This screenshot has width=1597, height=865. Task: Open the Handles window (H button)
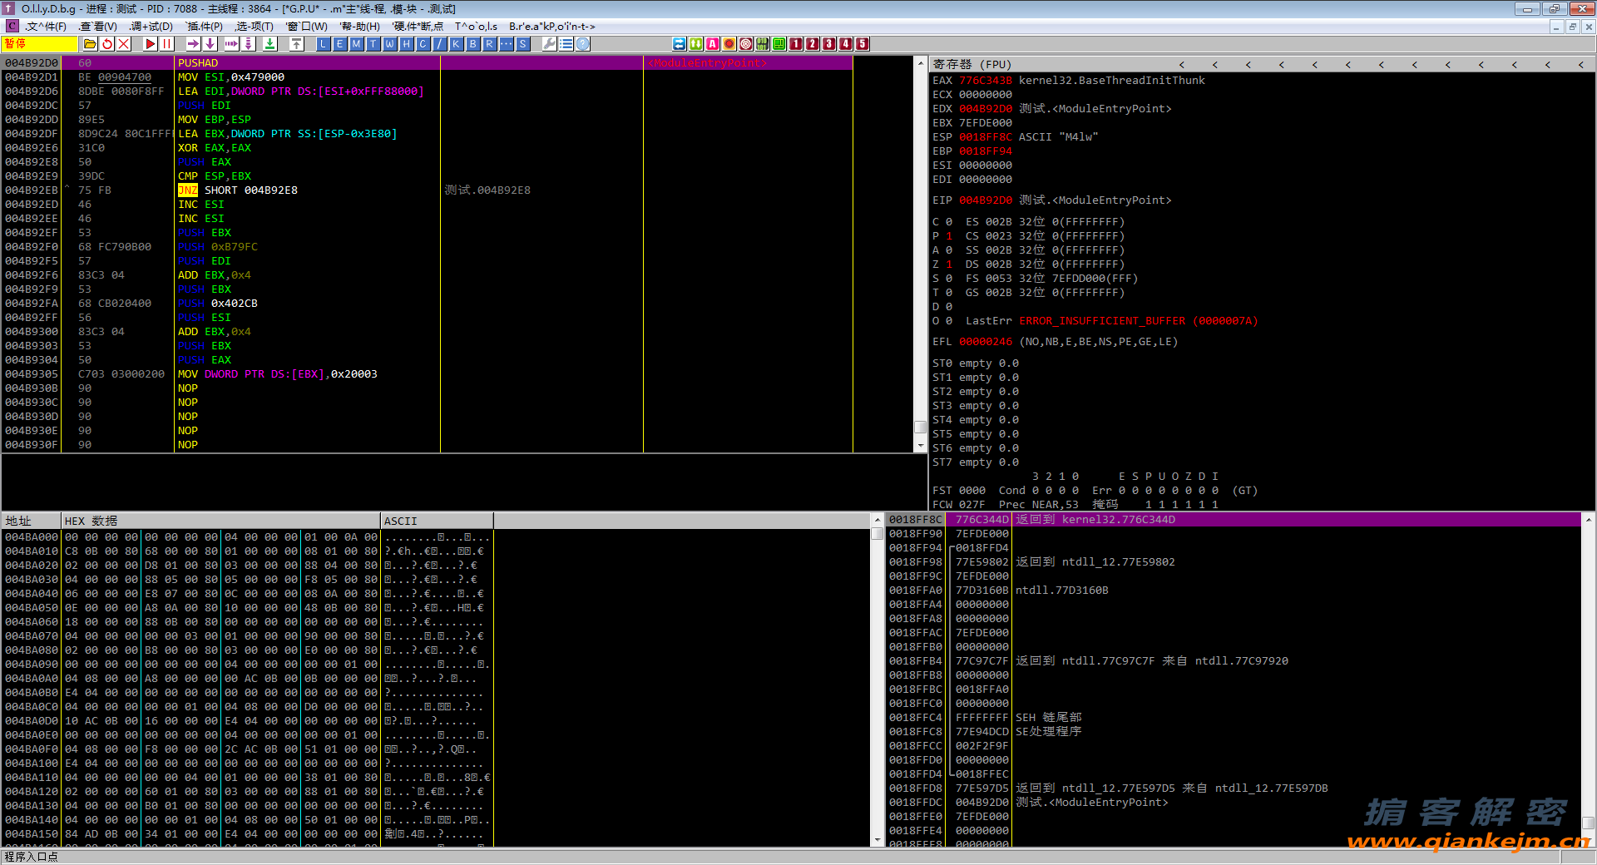407,44
